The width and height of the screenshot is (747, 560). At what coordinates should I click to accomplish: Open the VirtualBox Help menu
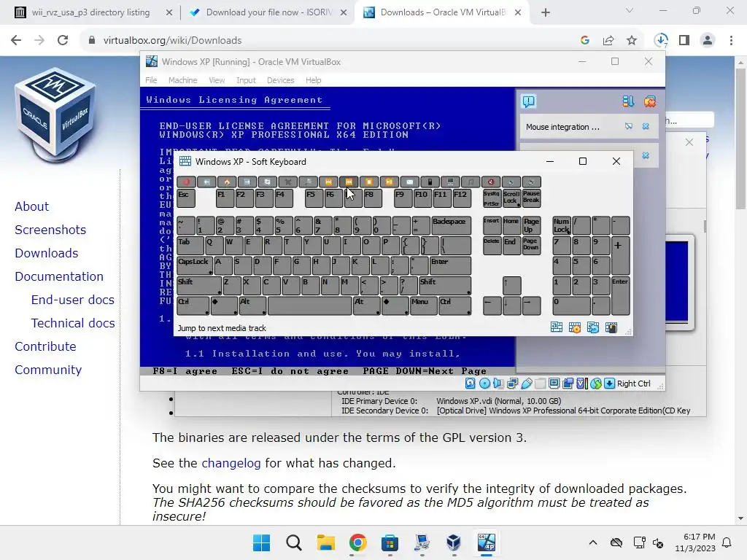[x=313, y=80]
